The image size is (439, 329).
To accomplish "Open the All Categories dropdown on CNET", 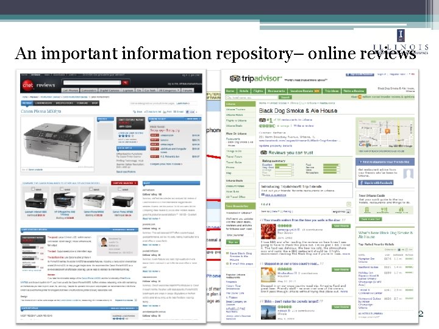I will click(x=169, y=90).
